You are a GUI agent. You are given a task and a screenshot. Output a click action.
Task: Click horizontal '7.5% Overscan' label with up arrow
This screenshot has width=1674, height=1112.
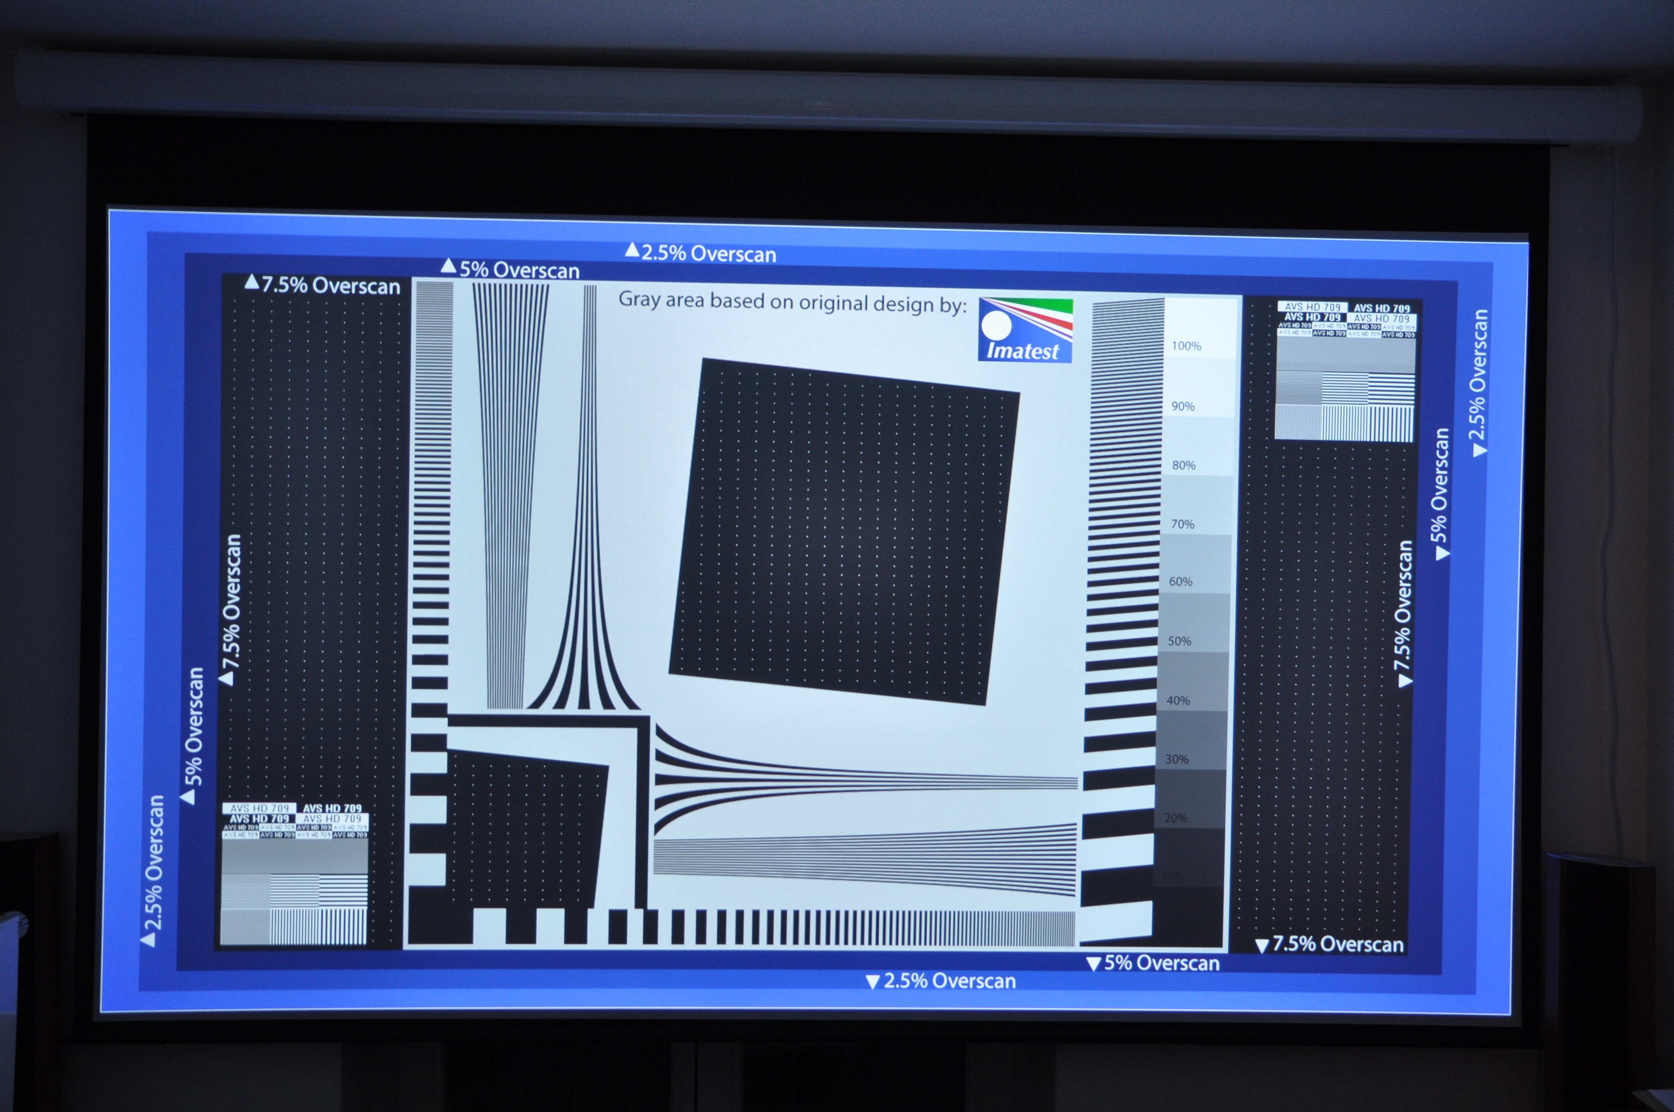click(x=322, y=285)
